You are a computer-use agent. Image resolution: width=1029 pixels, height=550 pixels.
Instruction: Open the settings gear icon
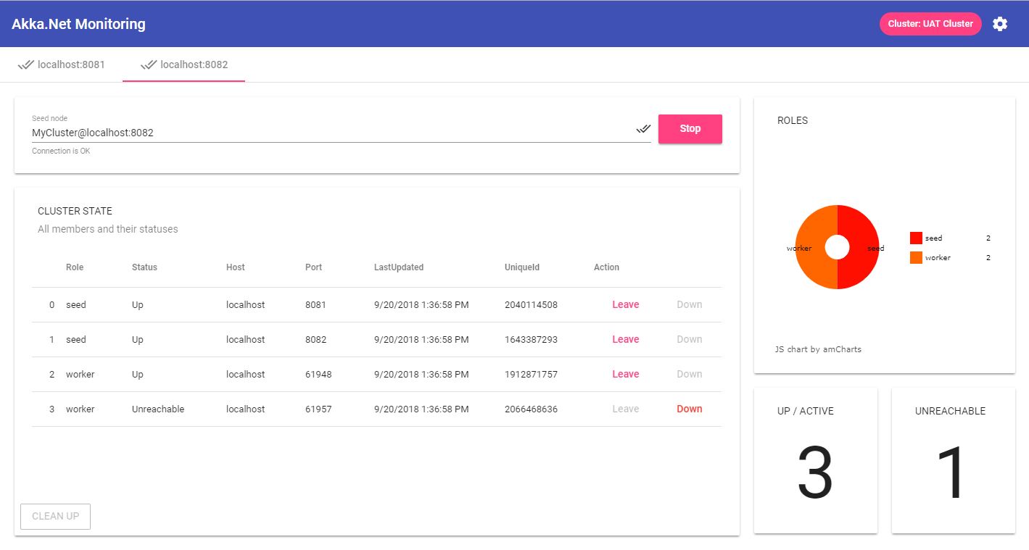[1000, 24]
